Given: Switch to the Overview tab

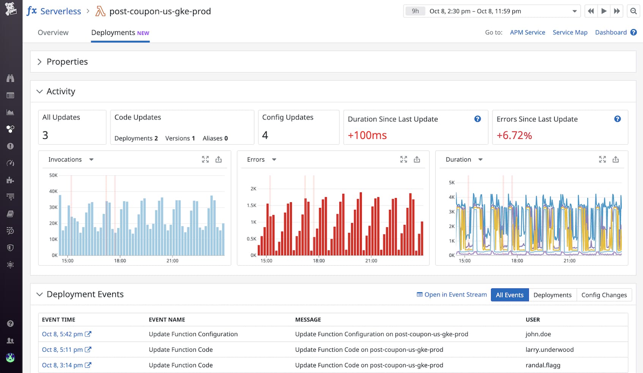Looking at the screenshot, I should [x=53, y=33].
